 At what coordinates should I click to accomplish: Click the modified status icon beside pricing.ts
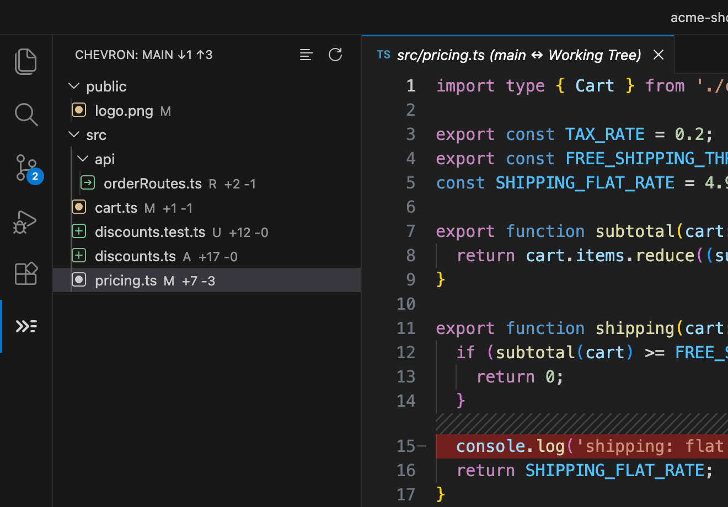tap(79, 280)
